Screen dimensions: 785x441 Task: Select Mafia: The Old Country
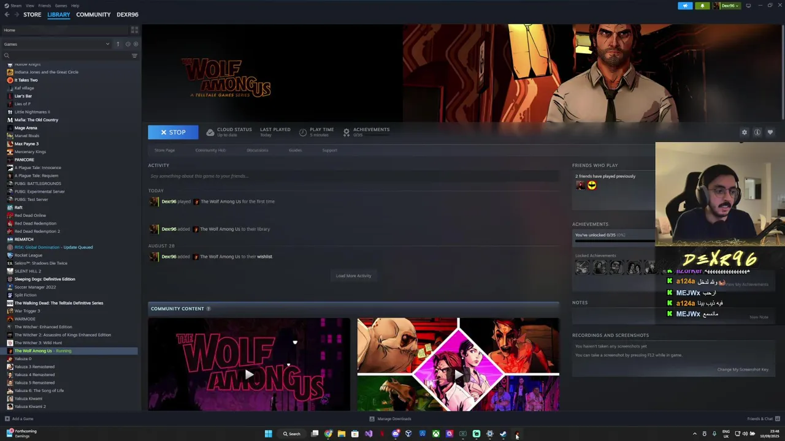[36, 120]
